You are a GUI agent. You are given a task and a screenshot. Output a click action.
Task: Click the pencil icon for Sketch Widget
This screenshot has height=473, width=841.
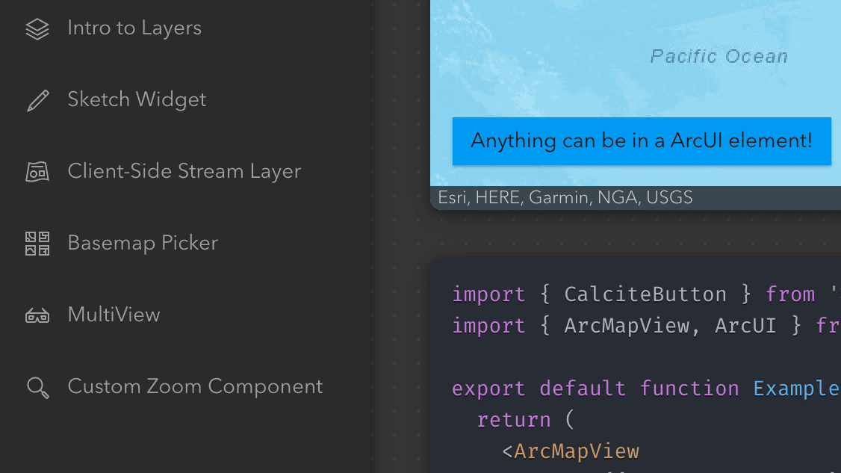tap(37, 100)
